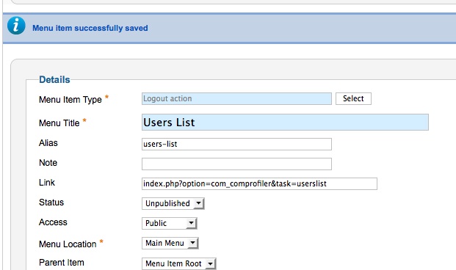The height and width of the screenshot is (270, 456).
Task: Click the 'Link' label
Action: click(47, 183)
